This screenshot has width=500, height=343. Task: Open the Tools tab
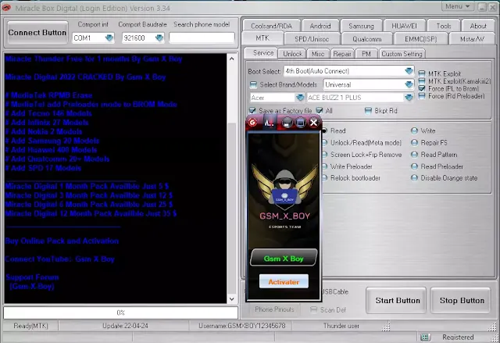click(444, 26)
